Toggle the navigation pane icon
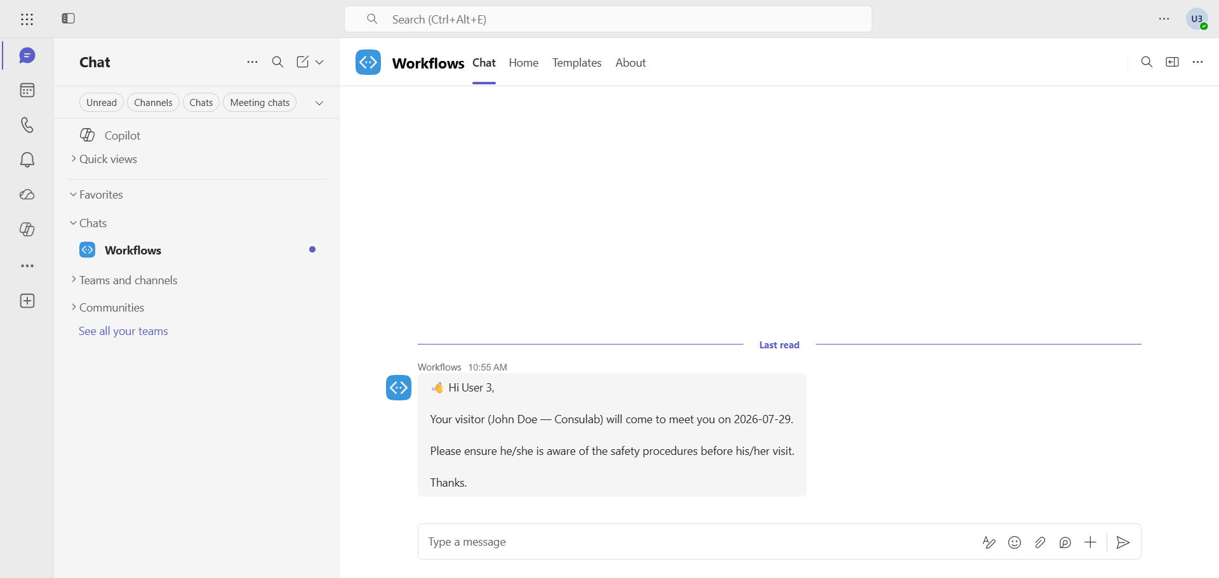Image resolution: width=1219 pixels, height=578 pixels. pyautogui.click(x=68, y=18)
